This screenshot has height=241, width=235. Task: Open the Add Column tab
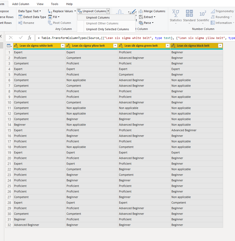coord(21,4)
